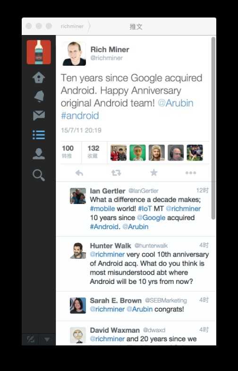The height and width of the screenshot is (371, 238).
Task: View the 100 retweets count
Action: click(68, 151)
